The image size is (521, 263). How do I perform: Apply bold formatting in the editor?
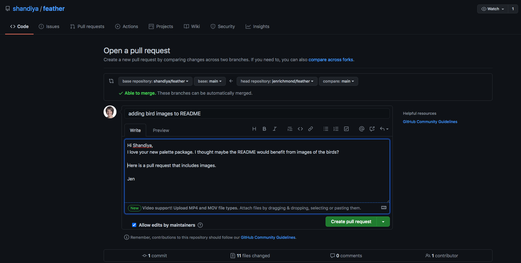[x=264, y=129]
